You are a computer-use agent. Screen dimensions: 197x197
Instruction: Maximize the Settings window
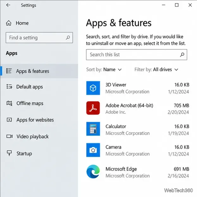(x=177, y=5)
